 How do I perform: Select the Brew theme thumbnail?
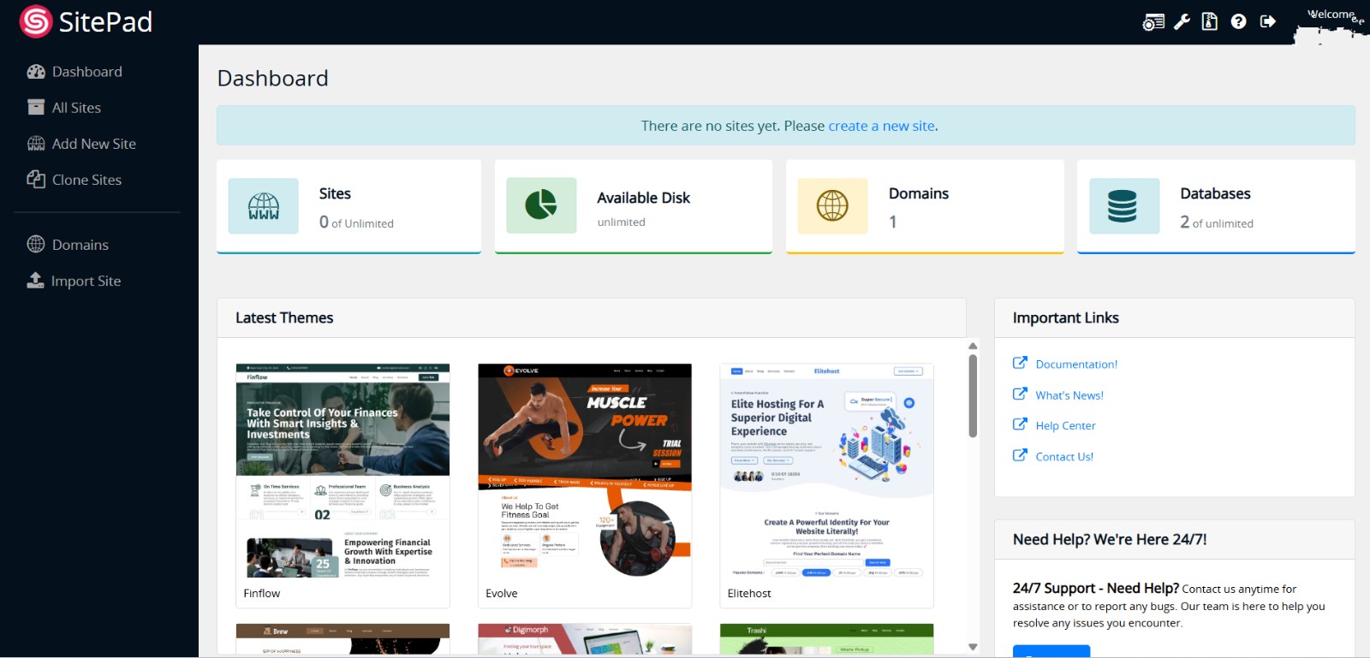[x=342, y=639]
